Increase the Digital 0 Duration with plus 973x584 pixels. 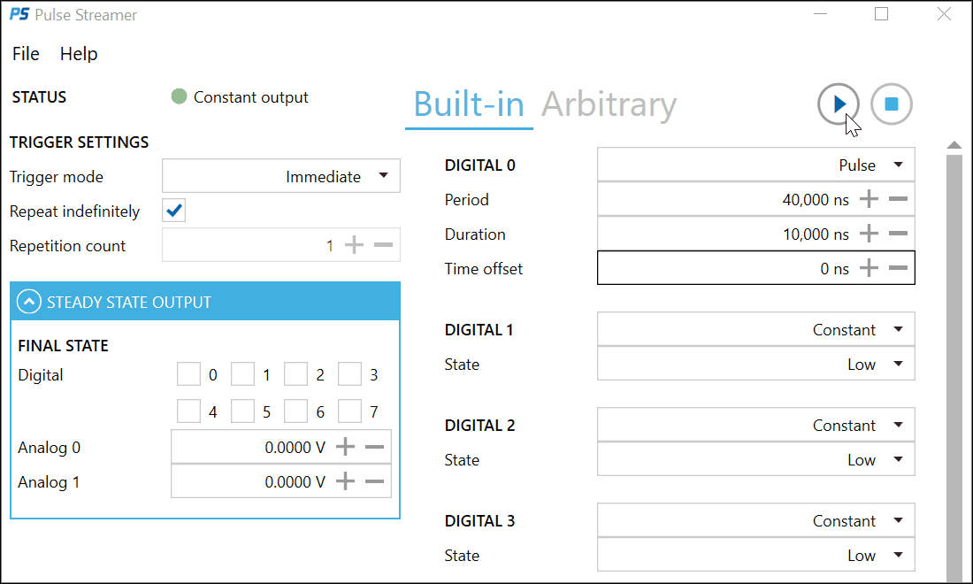869,234
